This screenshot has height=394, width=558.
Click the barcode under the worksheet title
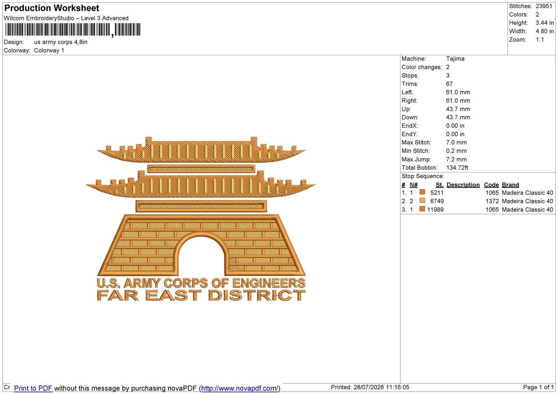pos(73,30)
